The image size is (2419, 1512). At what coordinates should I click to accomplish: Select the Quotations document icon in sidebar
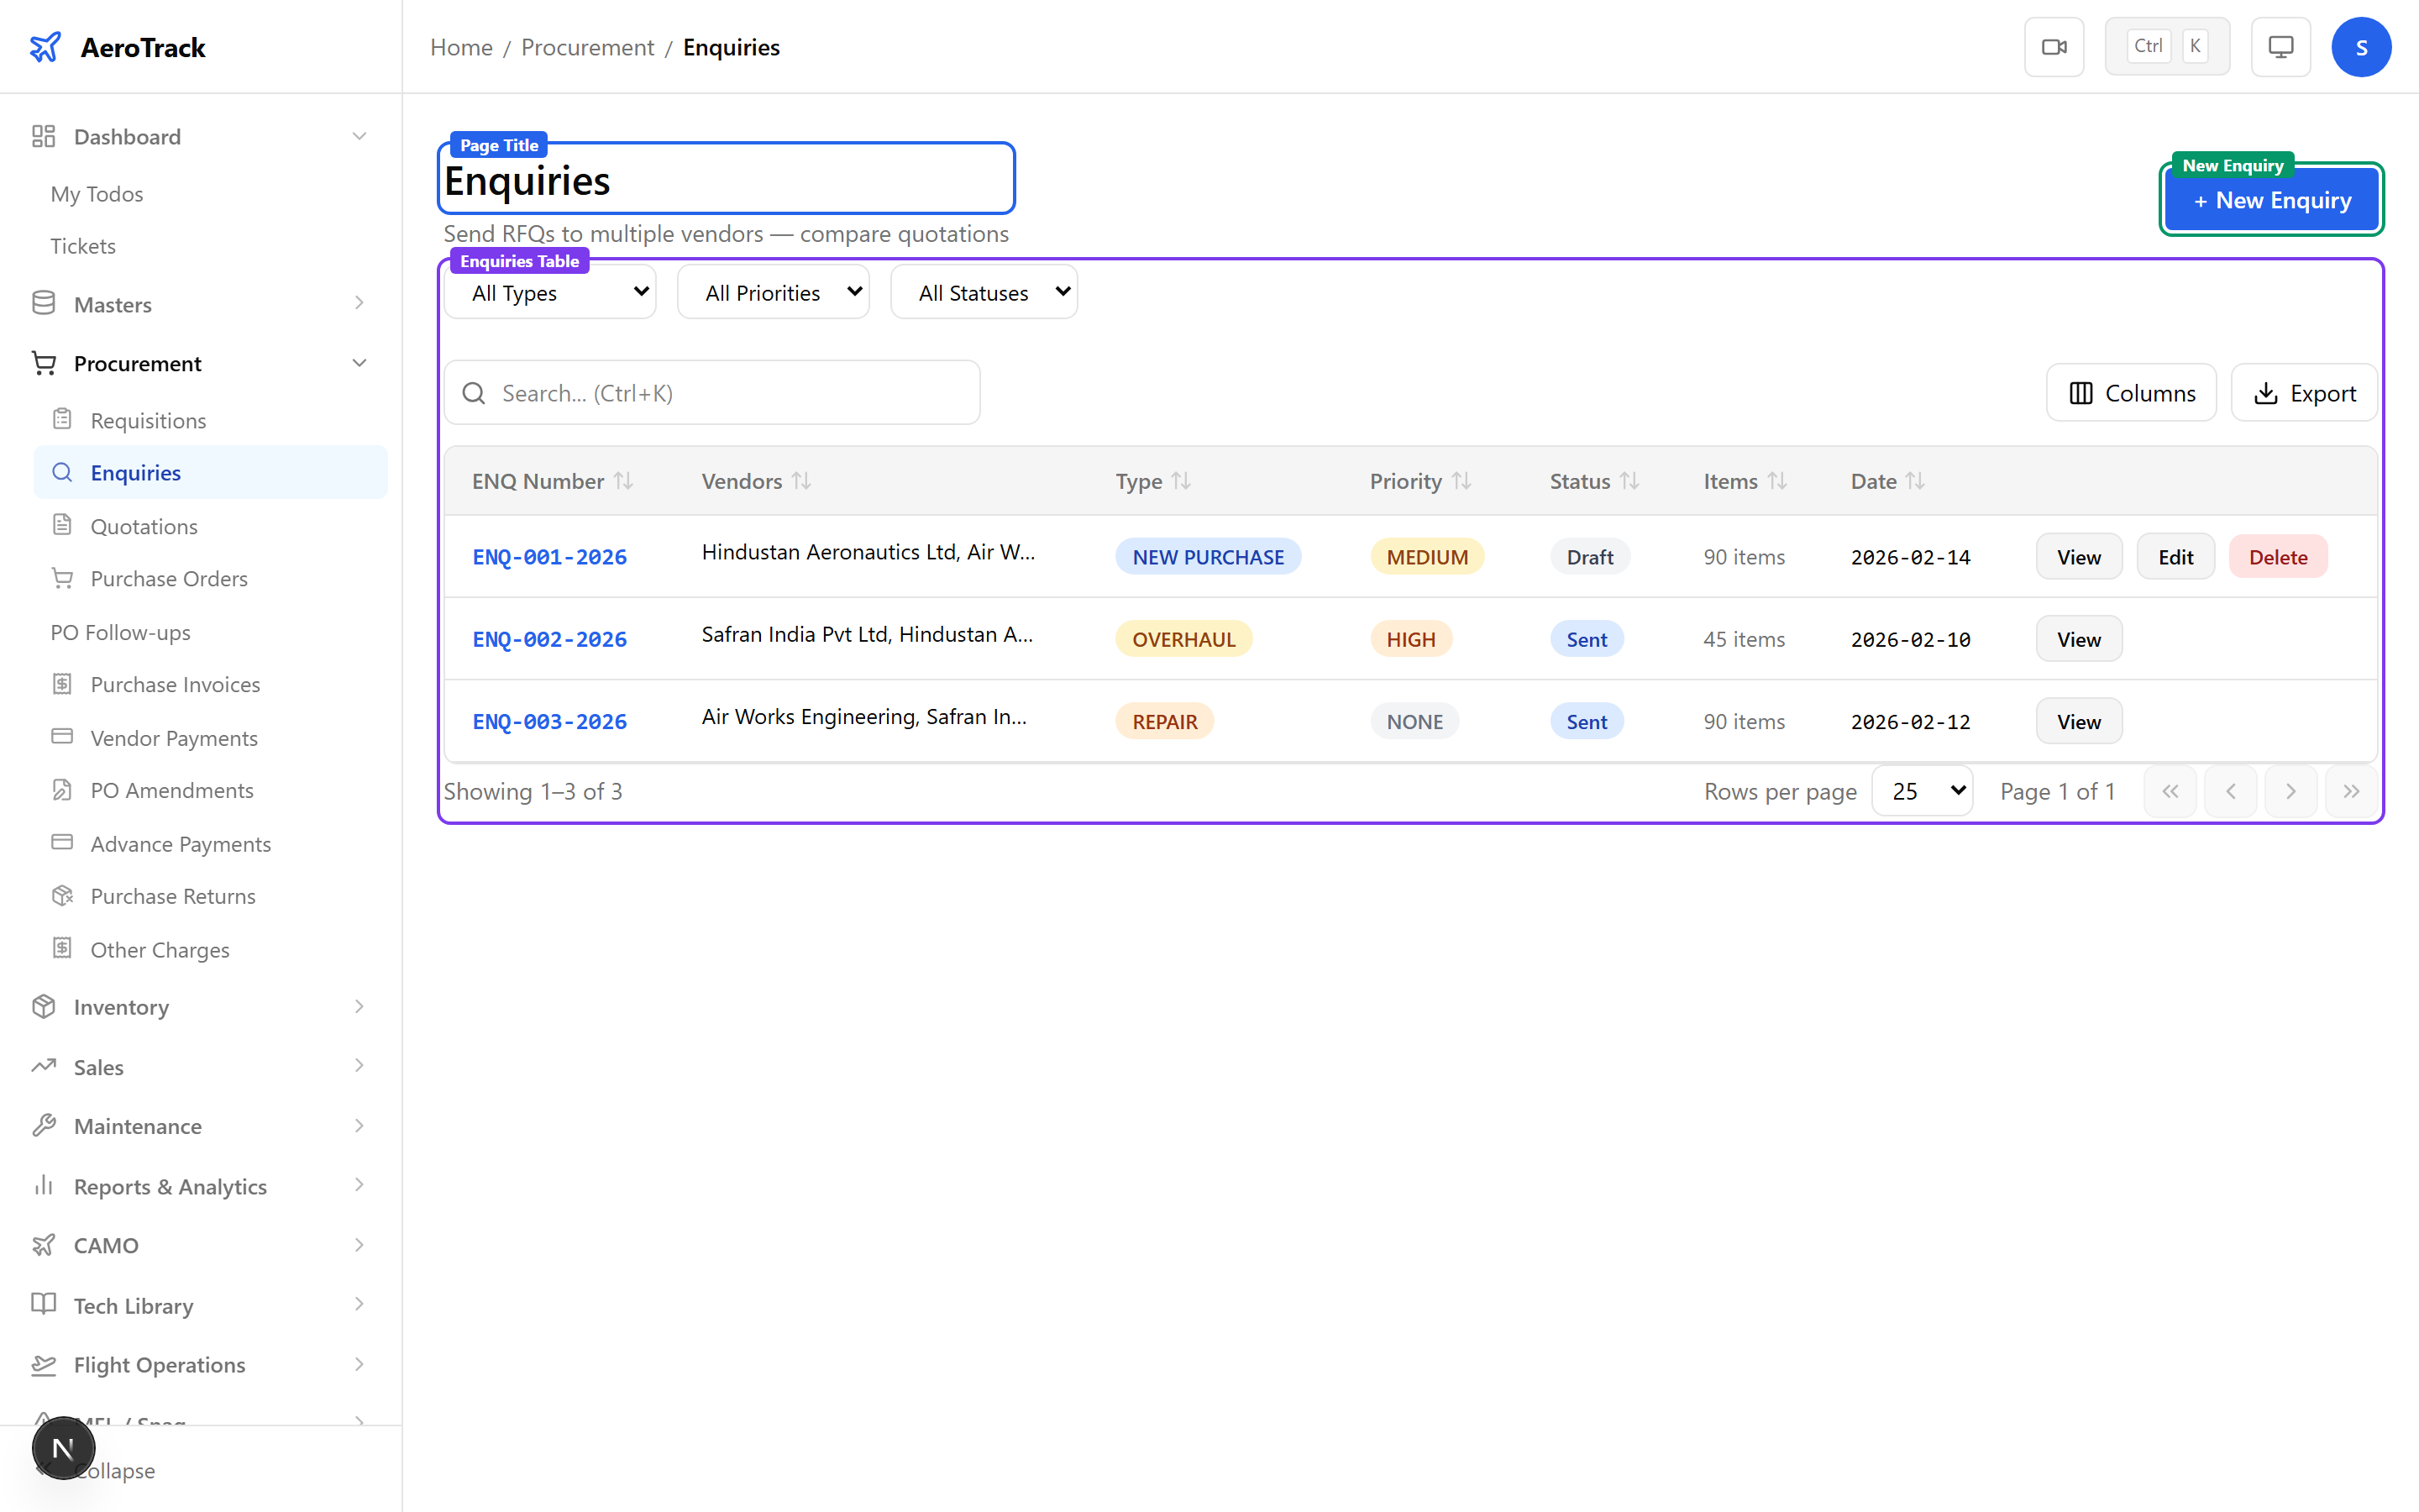[63, 525]
